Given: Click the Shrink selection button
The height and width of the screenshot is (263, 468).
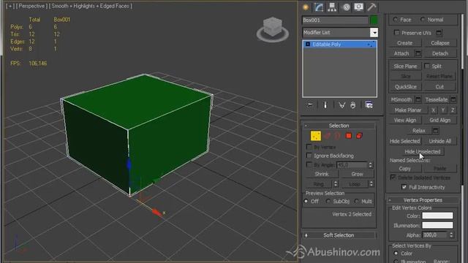Looking at the screenshot, I should tap(322, 174).
